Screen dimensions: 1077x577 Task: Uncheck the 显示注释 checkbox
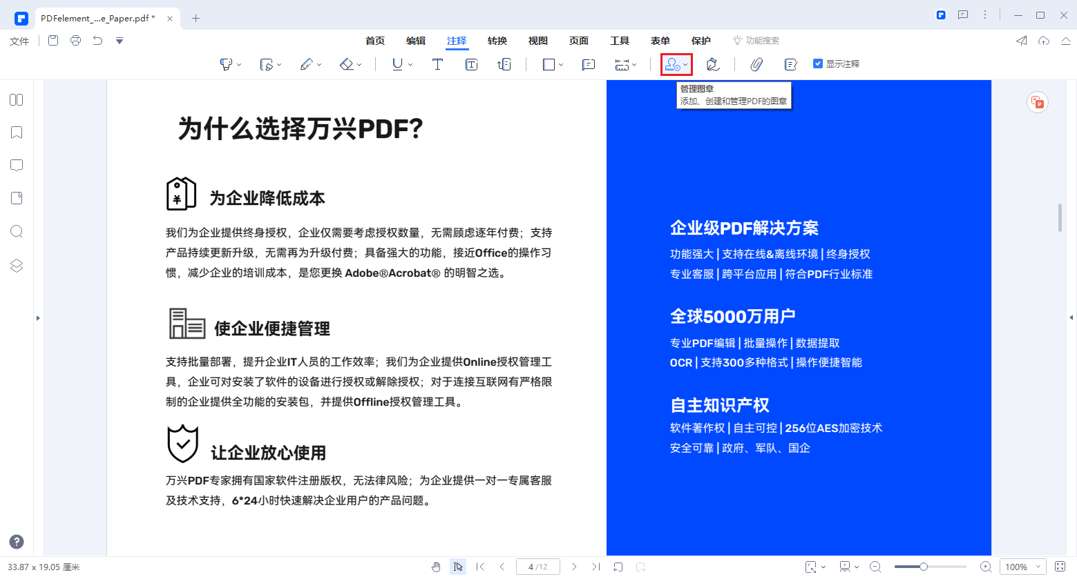click(x=817, y=62)
